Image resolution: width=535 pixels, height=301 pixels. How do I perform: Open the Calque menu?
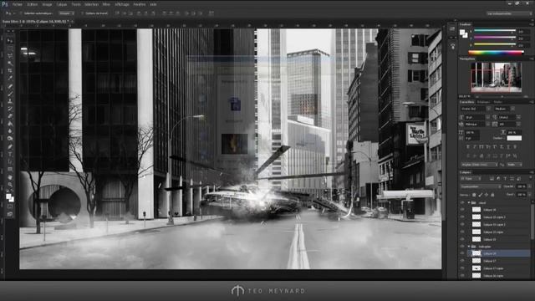61,4
